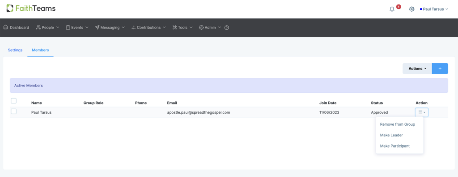Check the Paul Tarsus row checkbox
Screen dimensions: 458x177
coord(14,111)
